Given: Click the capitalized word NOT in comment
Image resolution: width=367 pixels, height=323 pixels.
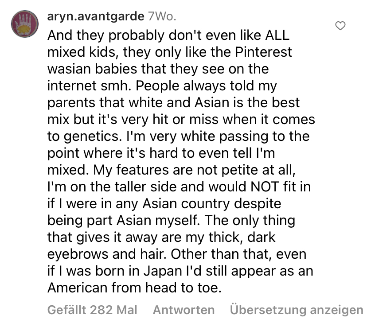Looking at the screenshot, I should 265,187.
